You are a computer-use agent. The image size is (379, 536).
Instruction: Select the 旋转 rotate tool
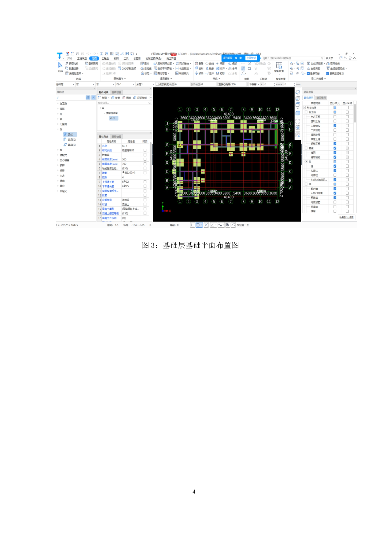point(210,64)
